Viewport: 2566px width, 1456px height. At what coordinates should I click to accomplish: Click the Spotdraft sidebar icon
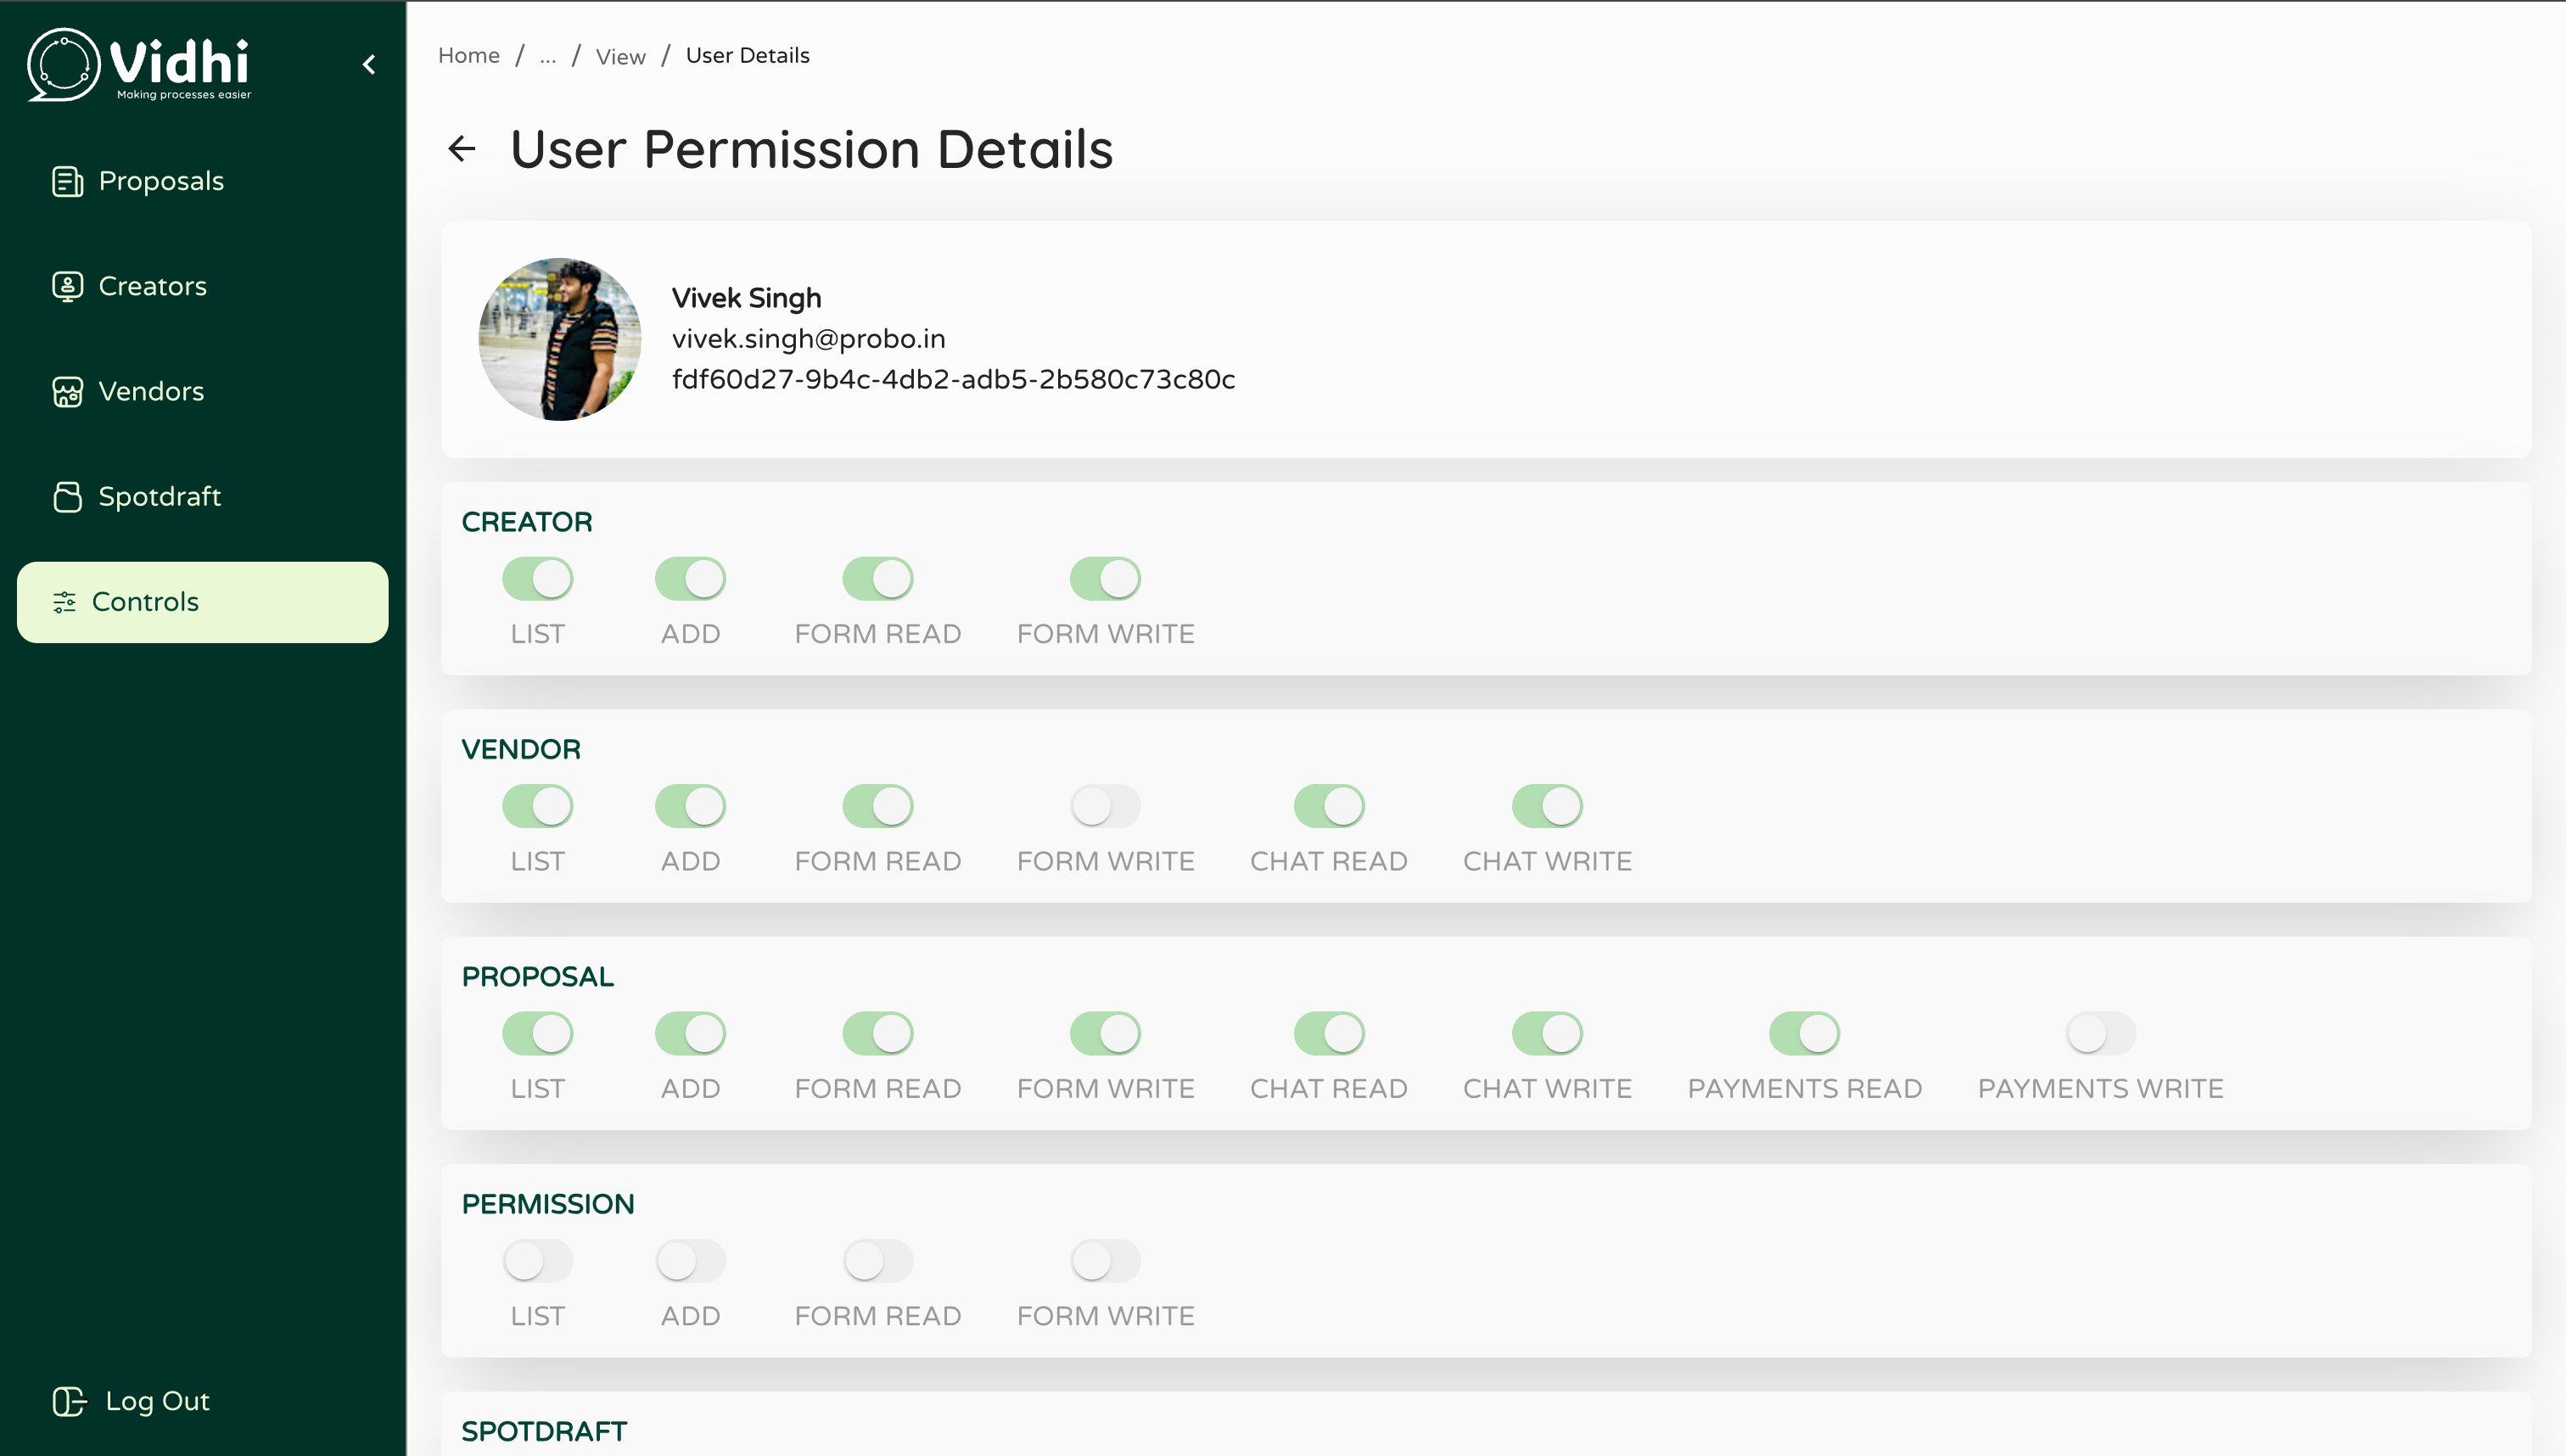(x=67, y=496)
